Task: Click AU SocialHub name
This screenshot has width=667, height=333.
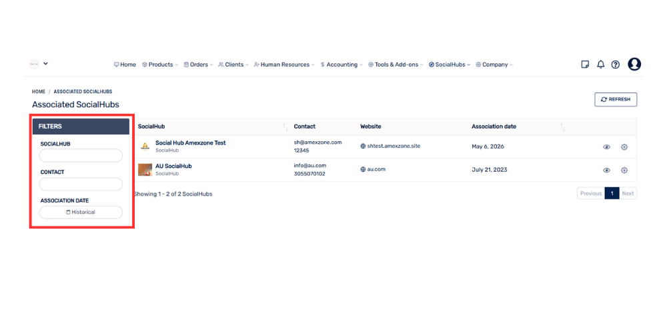Action: (x=173, y=166)
